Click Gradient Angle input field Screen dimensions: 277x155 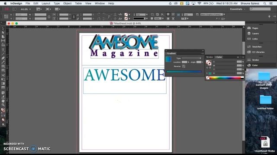(199, 62)
